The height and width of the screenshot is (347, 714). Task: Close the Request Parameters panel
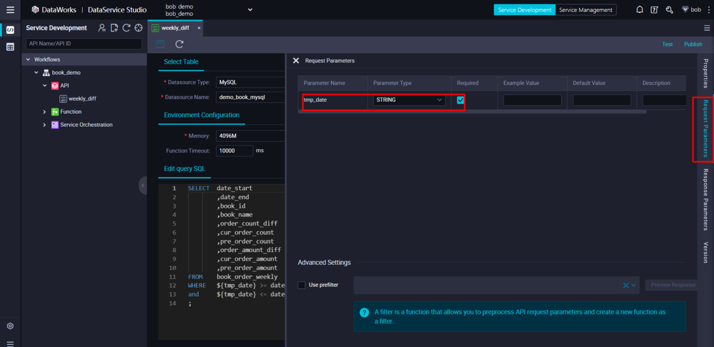click(x=296, y=61)
